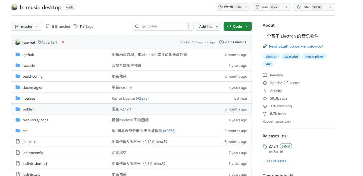Open the resources/icons folder icon

(18, 120)
